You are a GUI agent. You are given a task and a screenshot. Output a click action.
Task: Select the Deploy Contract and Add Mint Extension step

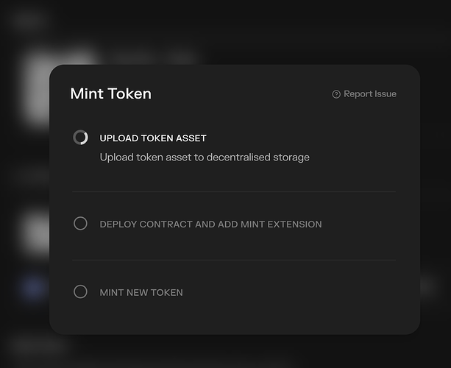pos(210,224)
